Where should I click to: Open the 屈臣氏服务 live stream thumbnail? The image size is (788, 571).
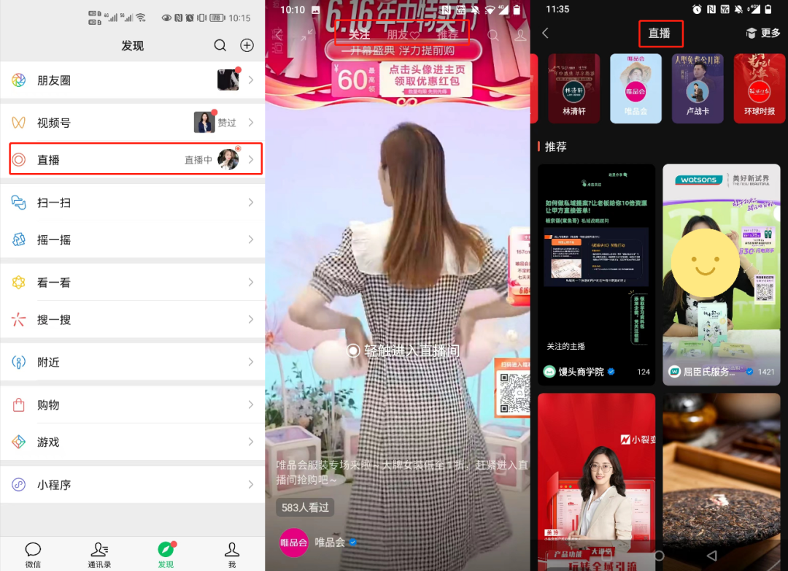pos(721,274)
